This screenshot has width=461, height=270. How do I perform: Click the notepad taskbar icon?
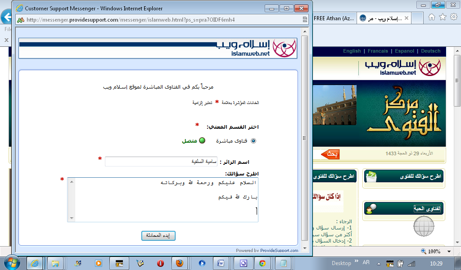(283, 263)
